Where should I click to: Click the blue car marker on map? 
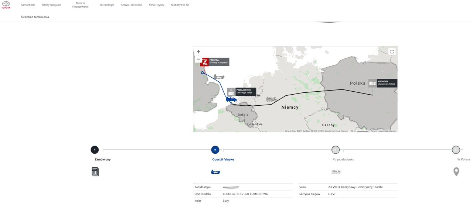[231, 99]
